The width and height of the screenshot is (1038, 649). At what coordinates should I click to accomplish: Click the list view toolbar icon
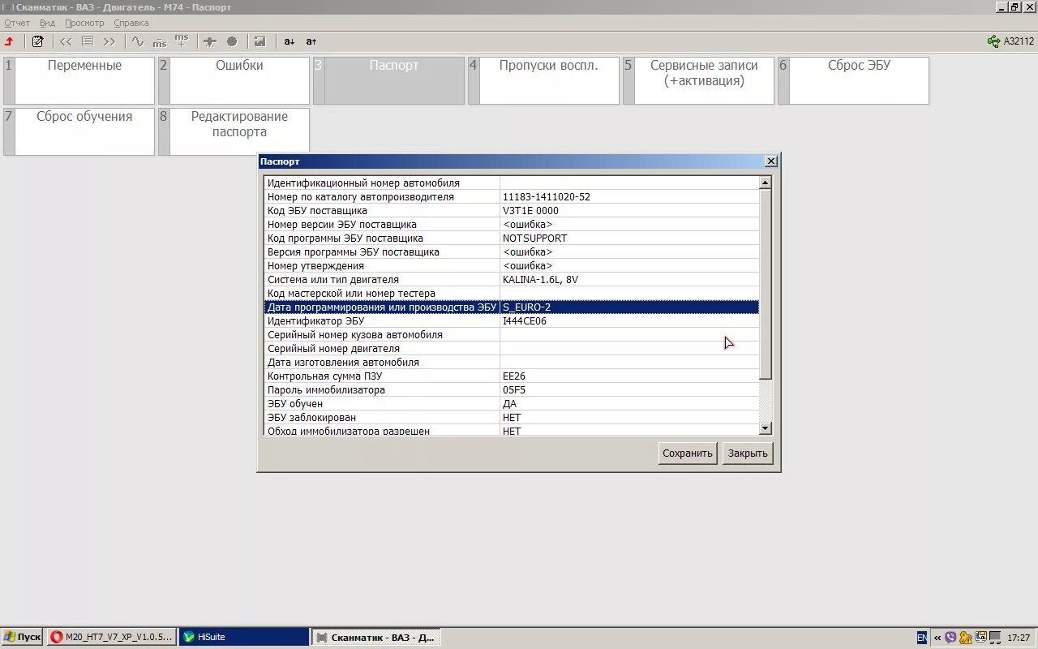[88, 41]
